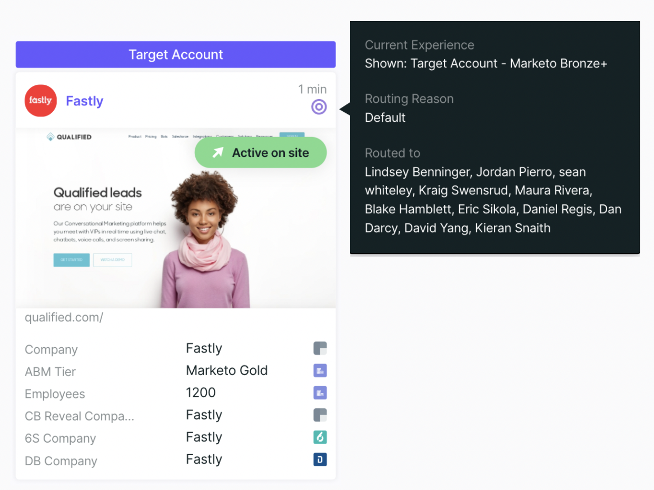Screen dimensions: 654x490
Task: Click the Company field label
Action: pos(51,349)
